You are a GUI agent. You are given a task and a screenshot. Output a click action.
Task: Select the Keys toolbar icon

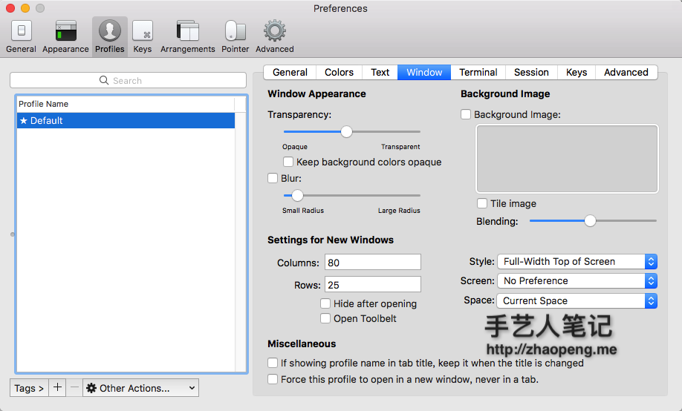point(142,31)
